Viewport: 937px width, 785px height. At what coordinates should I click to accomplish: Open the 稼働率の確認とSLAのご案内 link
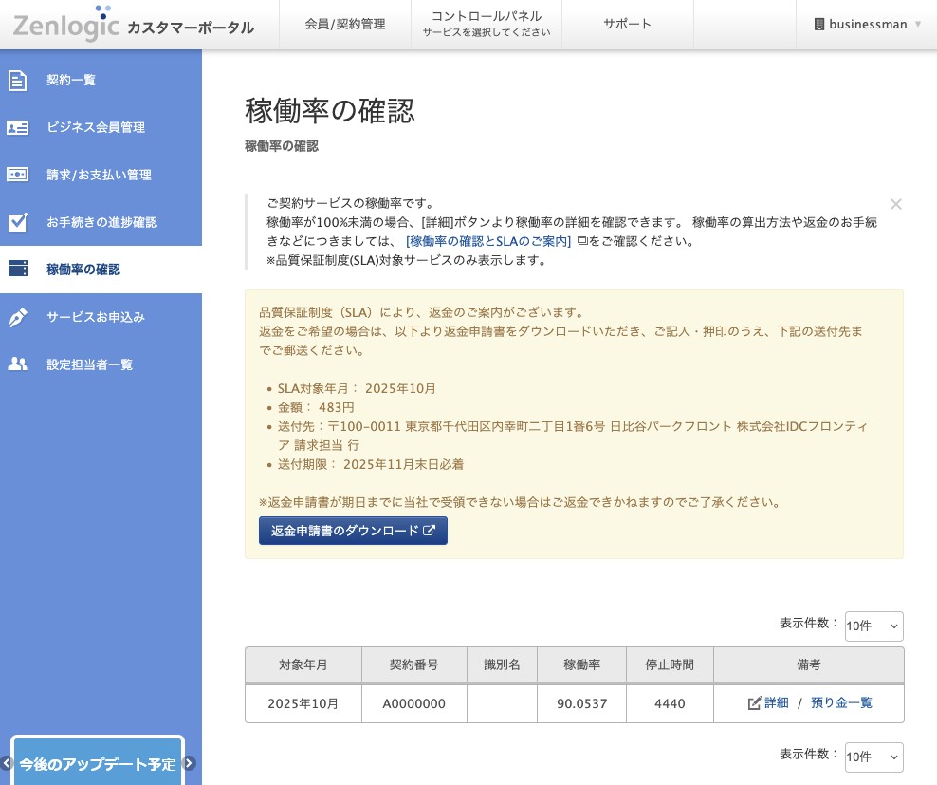click(488, 241)
